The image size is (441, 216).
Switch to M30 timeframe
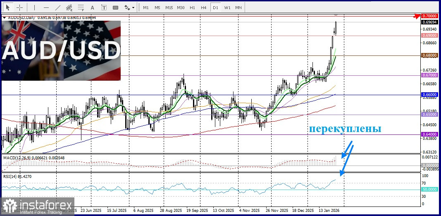[x=181, y=7]
